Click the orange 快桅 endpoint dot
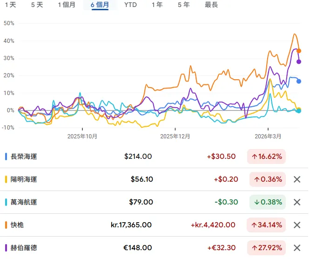Screen dimensions: 310x259 point(299,51)
